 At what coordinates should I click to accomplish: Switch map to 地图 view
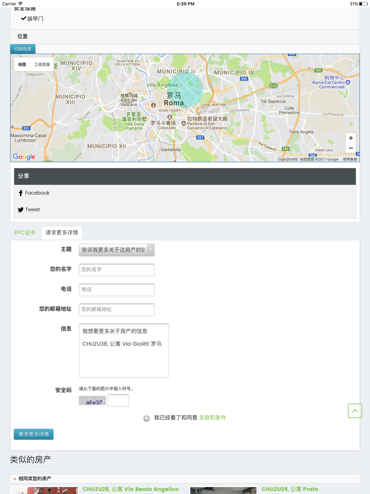pyautogui.click(x=22, y=64)
